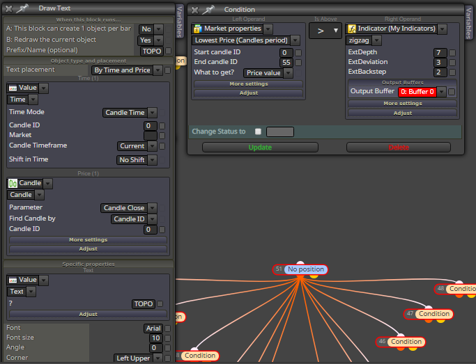Image resolution: width=476 pixels, height=364 pixels.
Task: Click the Value icon in Time section
Action: click(x=13, y=88)
